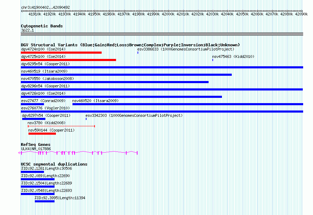313x215 pixels.
Task: Open the dgv4724n100 (Coe2014) label
Action: [43, 49]
